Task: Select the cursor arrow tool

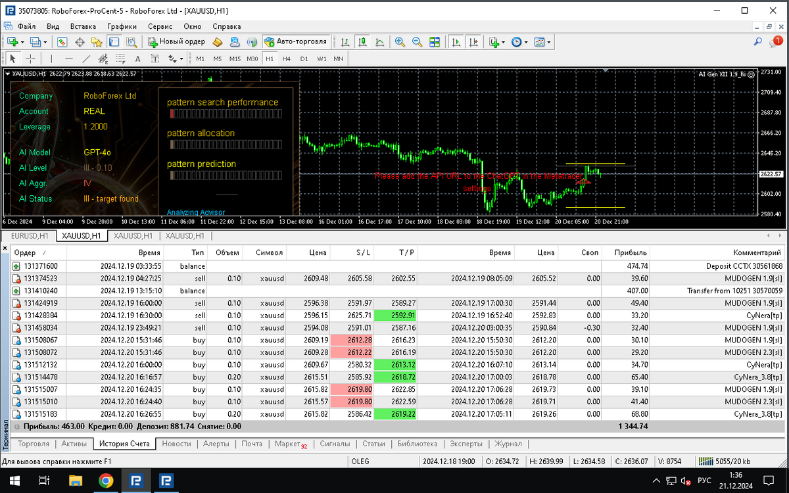Action: 12,59
